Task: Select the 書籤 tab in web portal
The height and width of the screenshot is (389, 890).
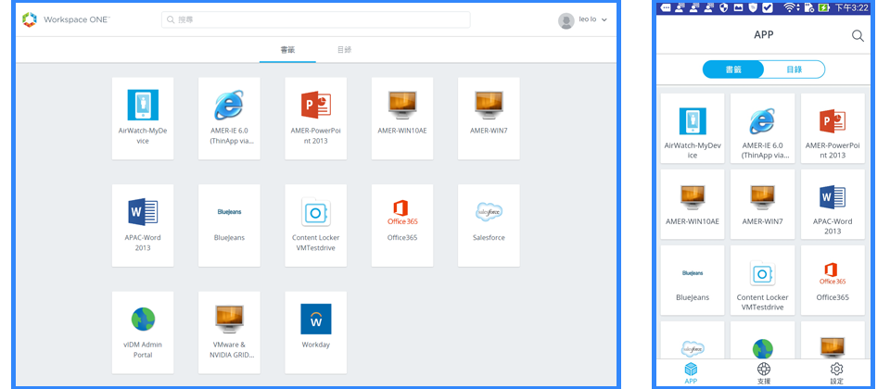Action: coord(287,50)
